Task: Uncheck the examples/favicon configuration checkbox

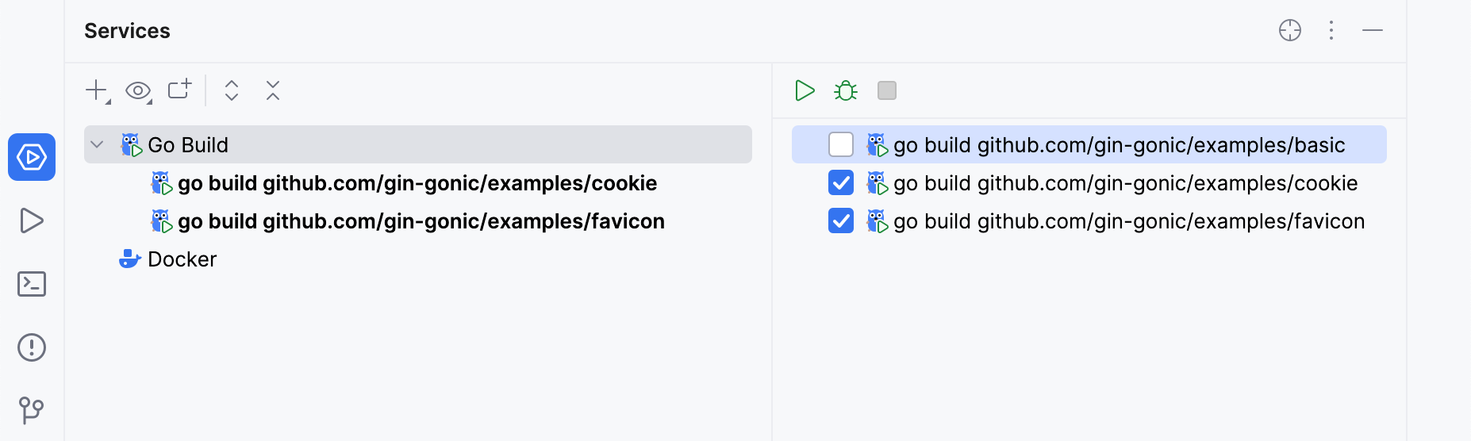Action: 841,220
